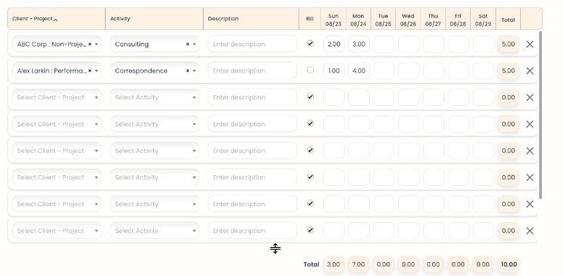Open ABC Corp client-project dropdown
The image size is (563, 276).
point(96,44)
